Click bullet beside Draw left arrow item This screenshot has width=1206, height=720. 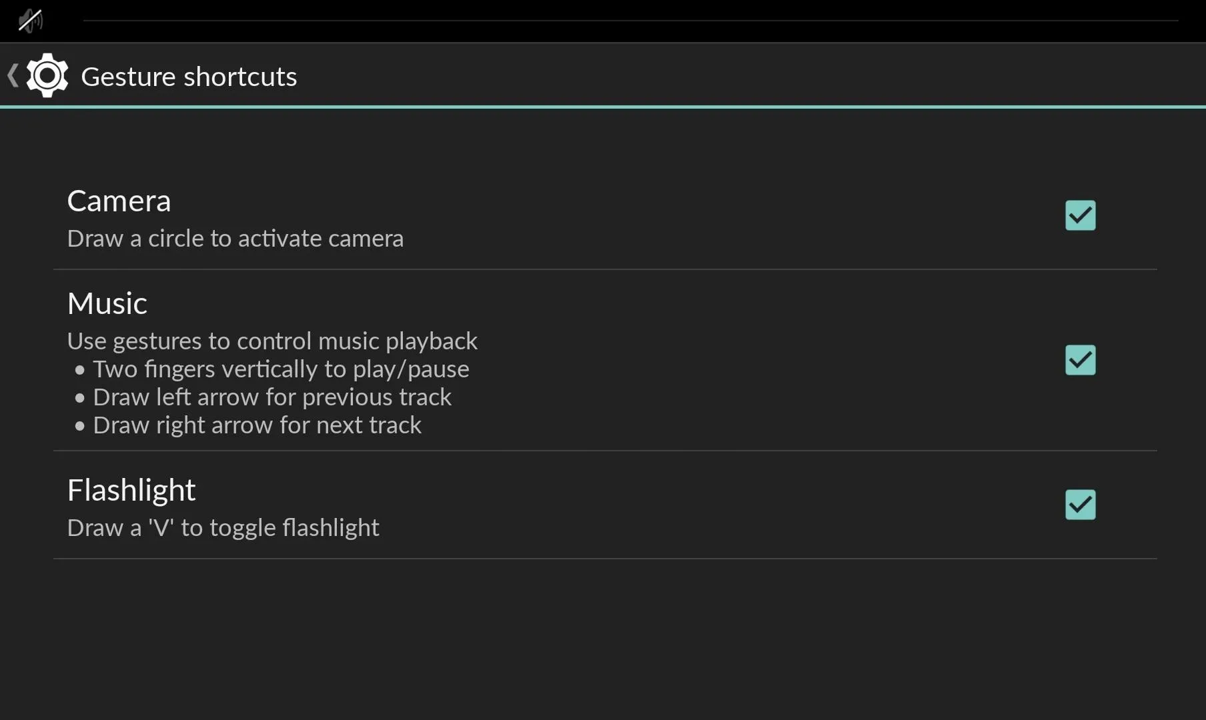[80, 398]
